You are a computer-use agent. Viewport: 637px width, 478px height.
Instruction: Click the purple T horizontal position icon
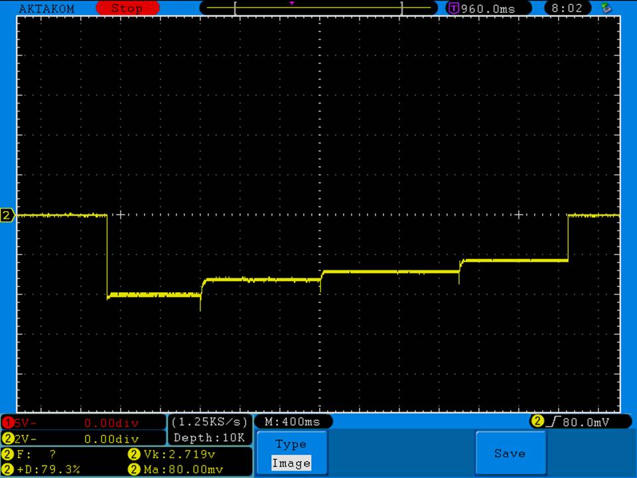pos(454,9)
